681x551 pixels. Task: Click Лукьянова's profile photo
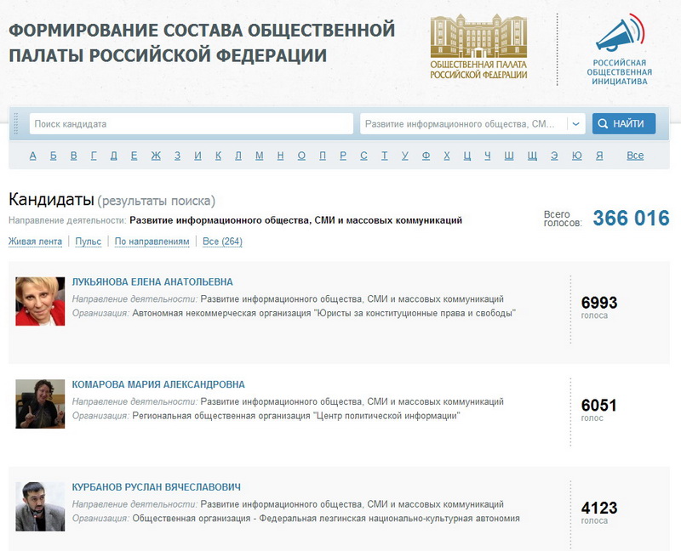click(40, 302)
